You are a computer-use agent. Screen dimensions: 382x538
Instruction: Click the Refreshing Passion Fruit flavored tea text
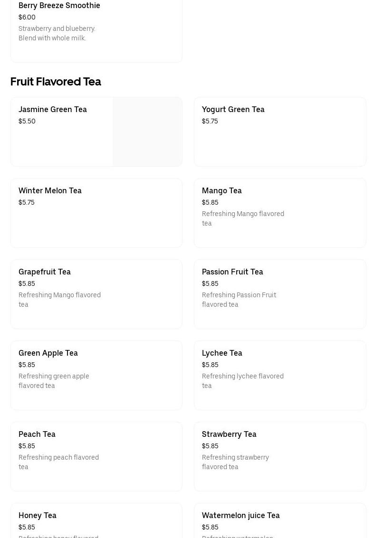239,300
